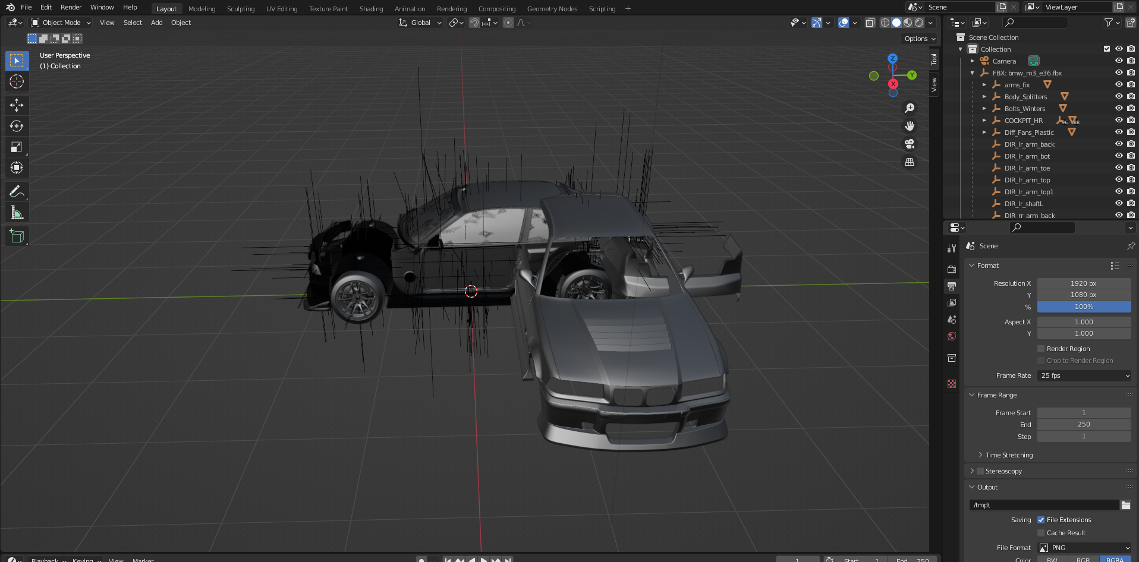Click the output path folder browse icon
Viewport: 1139px width, 562px height.
coord(1126,505)
